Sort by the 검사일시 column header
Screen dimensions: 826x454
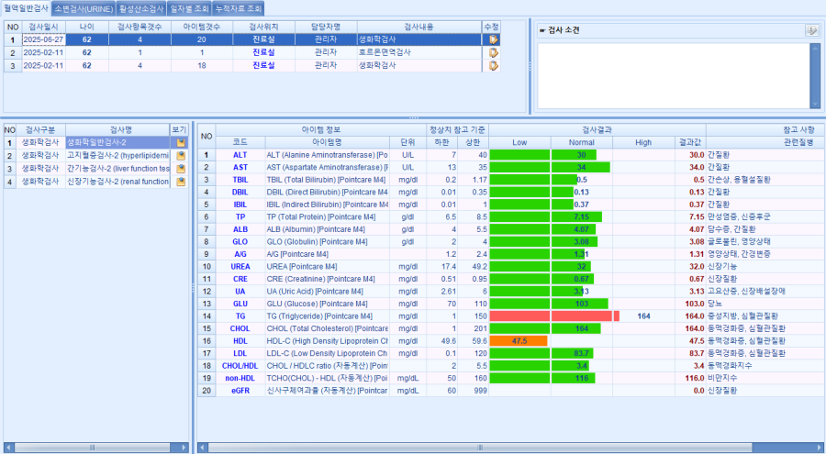(43, 27)
